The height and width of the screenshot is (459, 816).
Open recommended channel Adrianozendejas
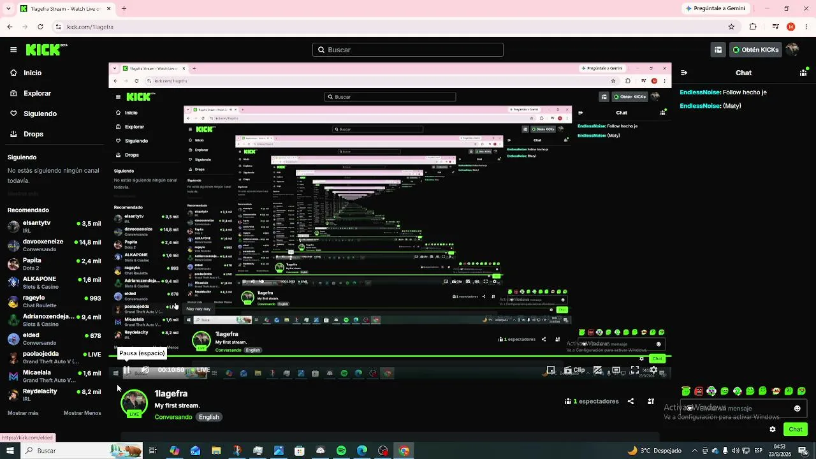pos(54,320)
